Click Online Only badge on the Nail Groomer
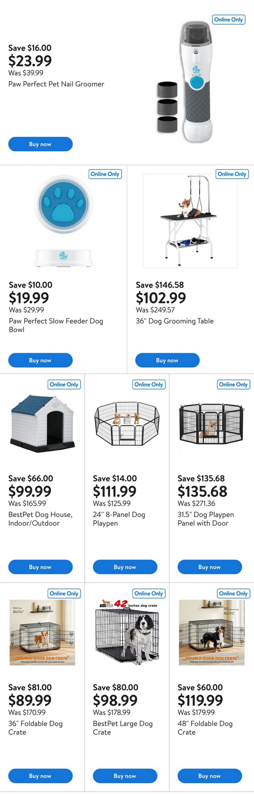Screen dimensions: 254x796 click(x=228, y=20)
